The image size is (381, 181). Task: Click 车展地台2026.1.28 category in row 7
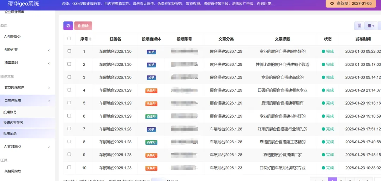226,129
